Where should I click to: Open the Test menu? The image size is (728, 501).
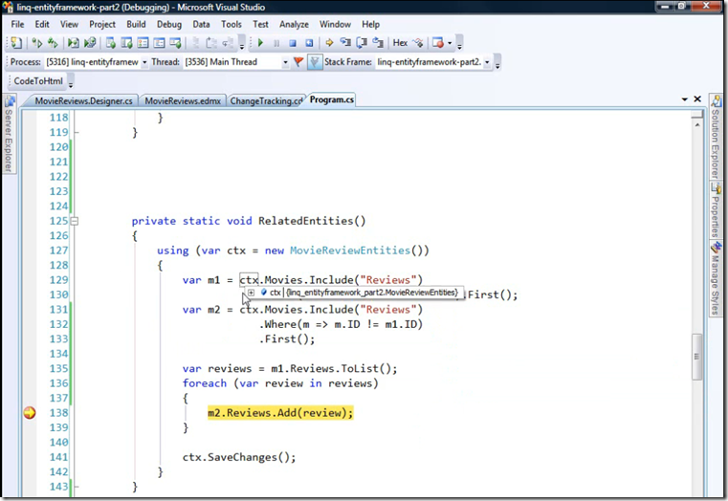click(x=260, y=24)
